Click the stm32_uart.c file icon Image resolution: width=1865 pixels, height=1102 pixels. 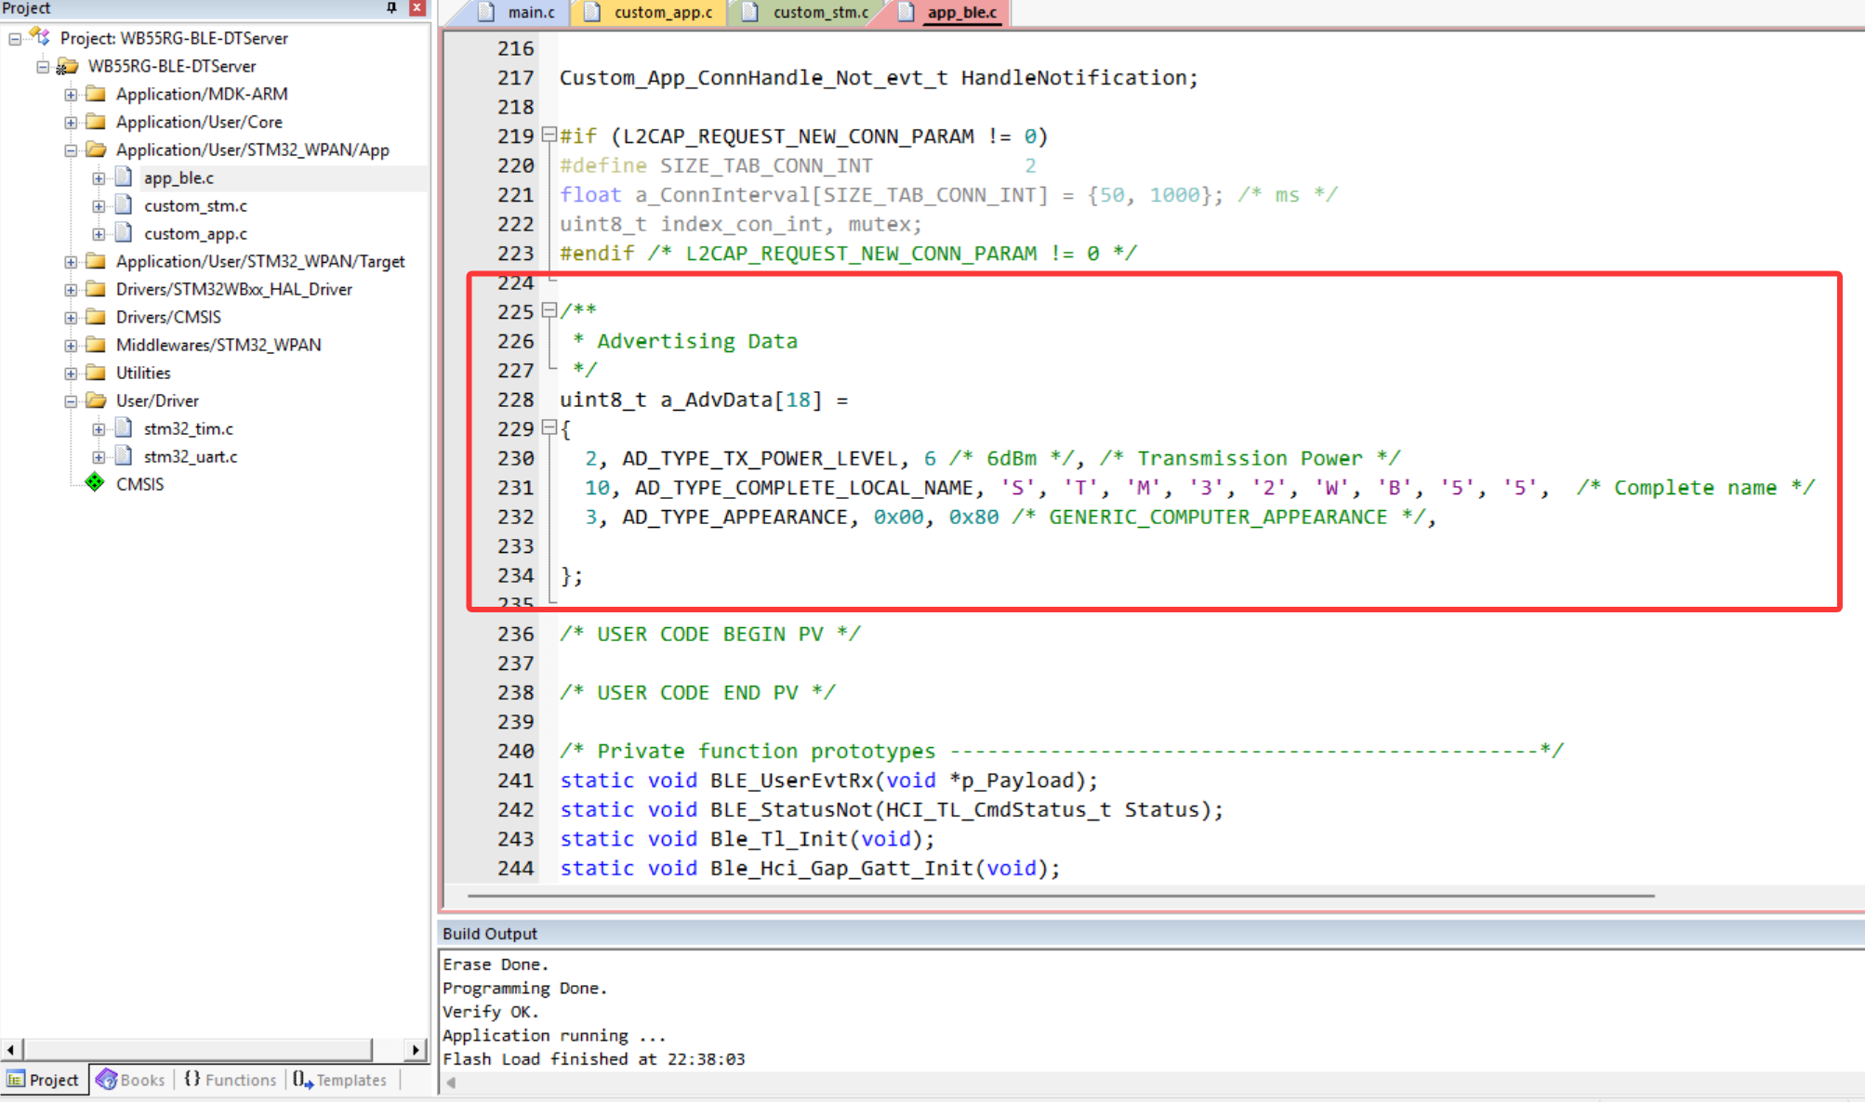coord(124,456)
